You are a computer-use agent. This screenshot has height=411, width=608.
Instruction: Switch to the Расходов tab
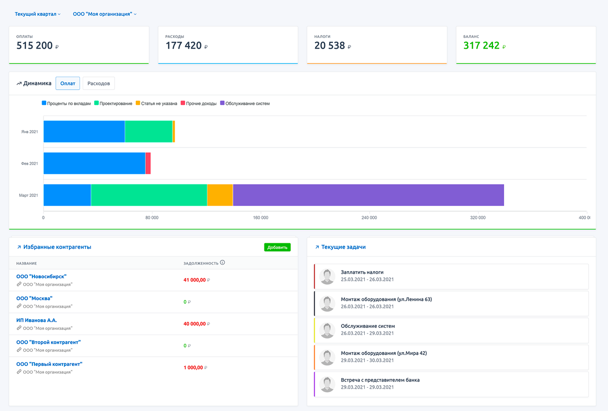(99, 83)
